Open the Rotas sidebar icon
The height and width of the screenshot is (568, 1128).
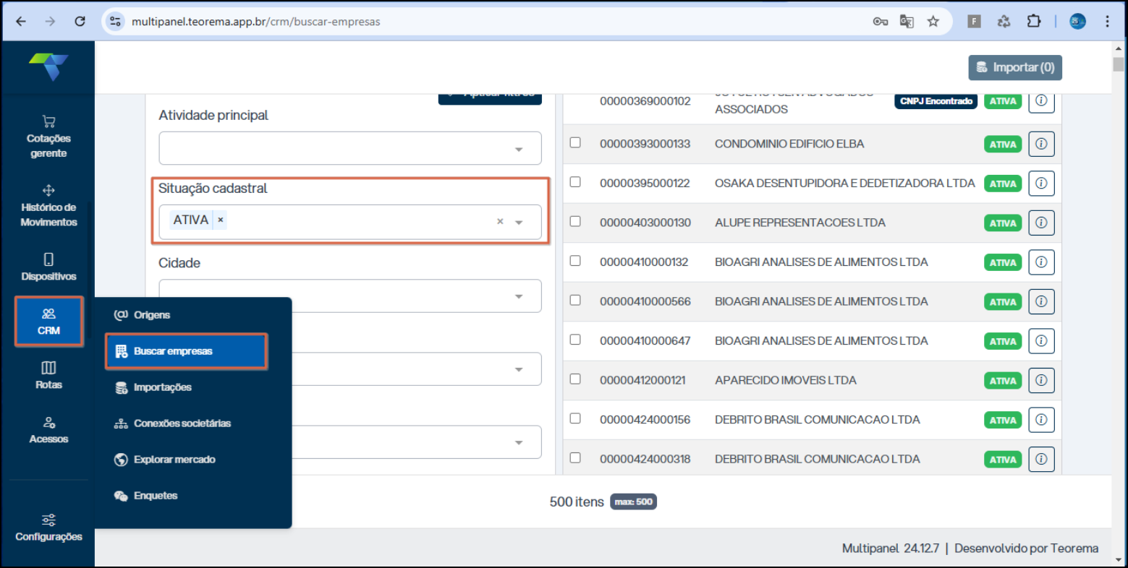[48, 375]
